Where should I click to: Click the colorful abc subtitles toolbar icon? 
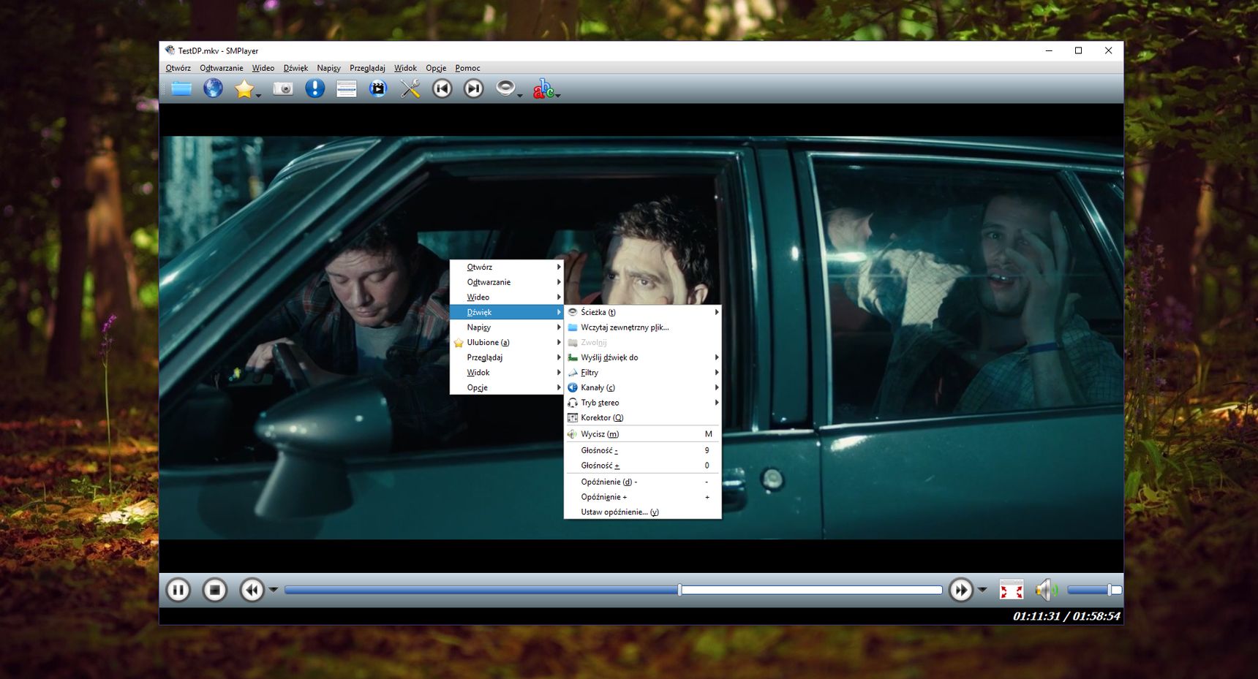[x=543, y=89]
